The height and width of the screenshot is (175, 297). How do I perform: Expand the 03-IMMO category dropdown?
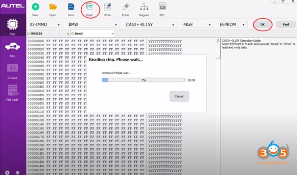click(45, 25)
